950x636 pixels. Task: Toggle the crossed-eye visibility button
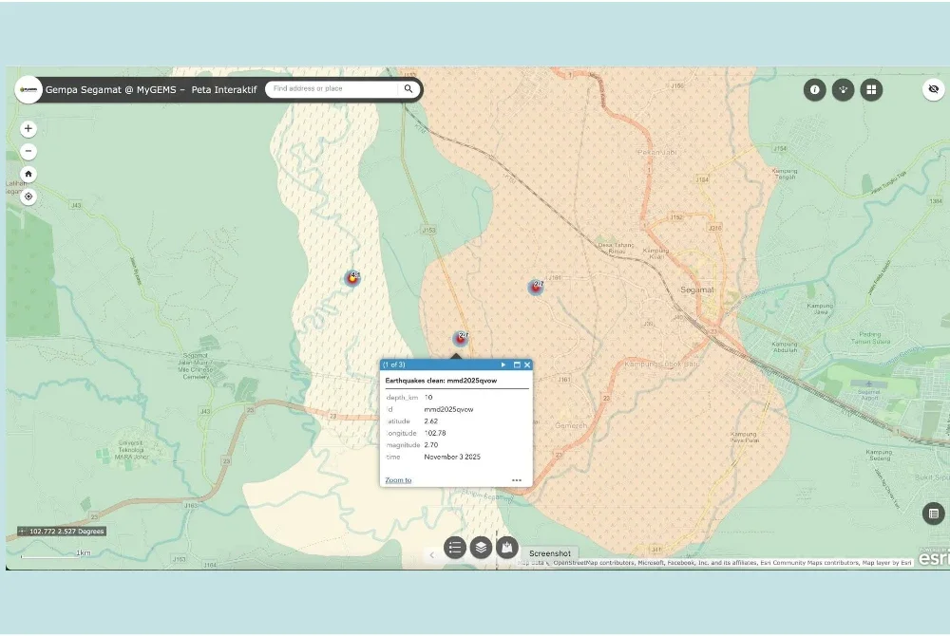[933, 89]
